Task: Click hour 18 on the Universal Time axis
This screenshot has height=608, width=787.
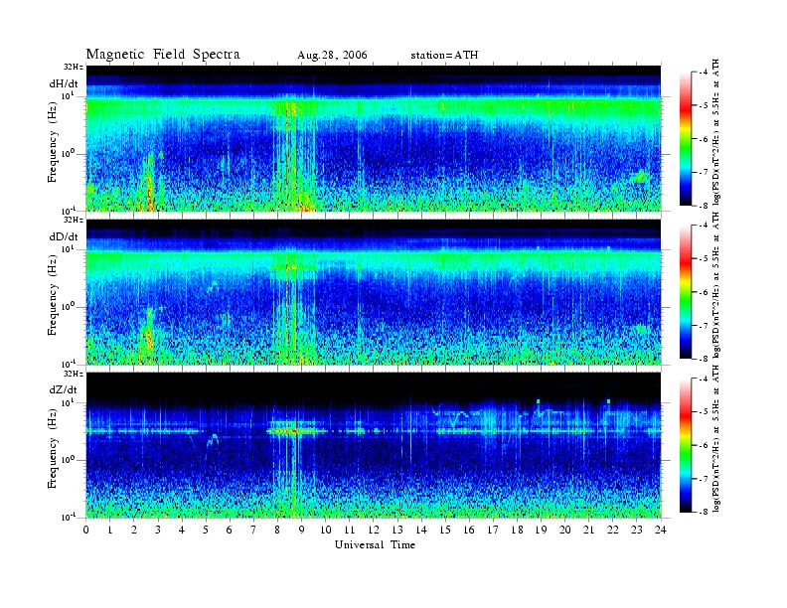Action: [517, 530]
